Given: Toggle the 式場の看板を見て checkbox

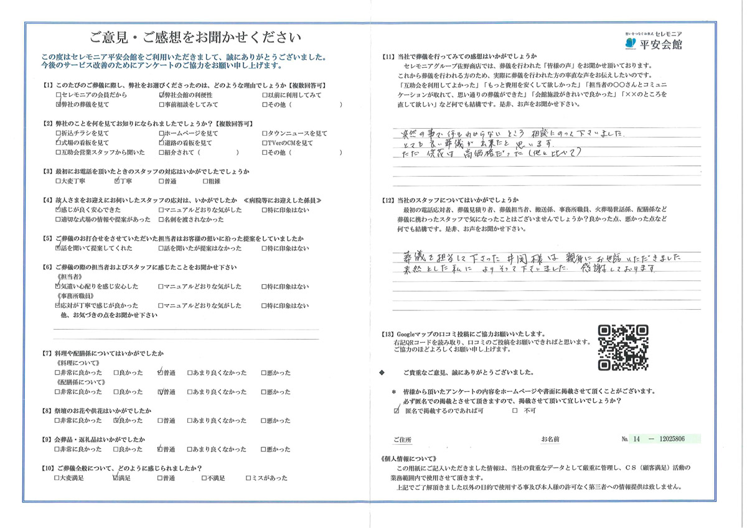Looking at the screenshot, I should 58,143.
